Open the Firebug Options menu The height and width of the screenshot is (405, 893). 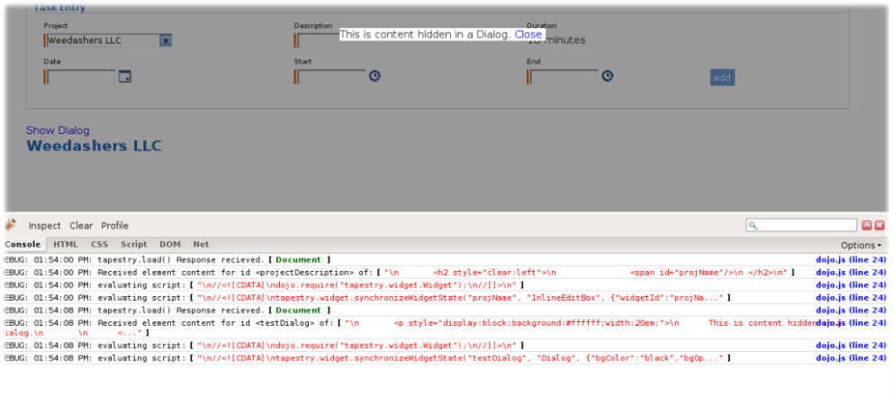861,245
